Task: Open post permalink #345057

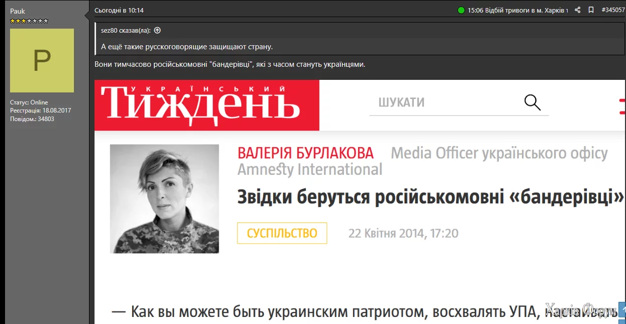Action: [x=613, y=10]
